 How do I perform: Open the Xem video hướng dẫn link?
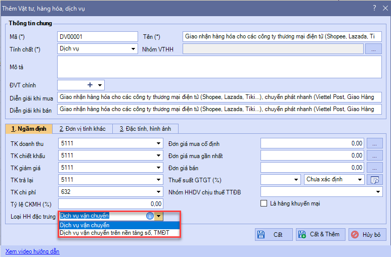pos(32,251)
